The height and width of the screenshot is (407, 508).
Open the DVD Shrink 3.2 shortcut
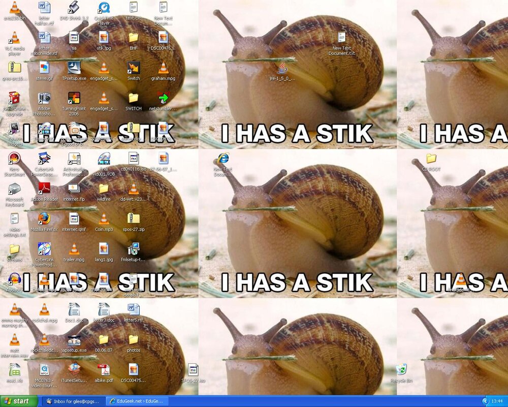coord(74,8)
